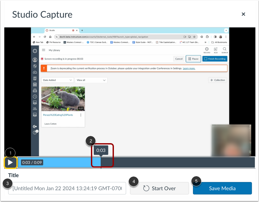This screenshot has width=259, height=202.
Task: Open the Studio hamburger menu
Action: (x=43, y=50)
